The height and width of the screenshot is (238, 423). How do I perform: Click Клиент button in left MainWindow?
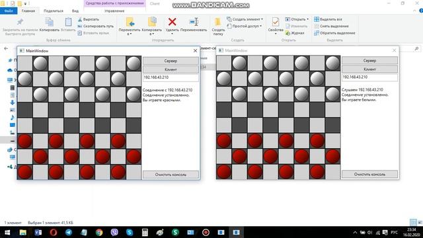171,69
